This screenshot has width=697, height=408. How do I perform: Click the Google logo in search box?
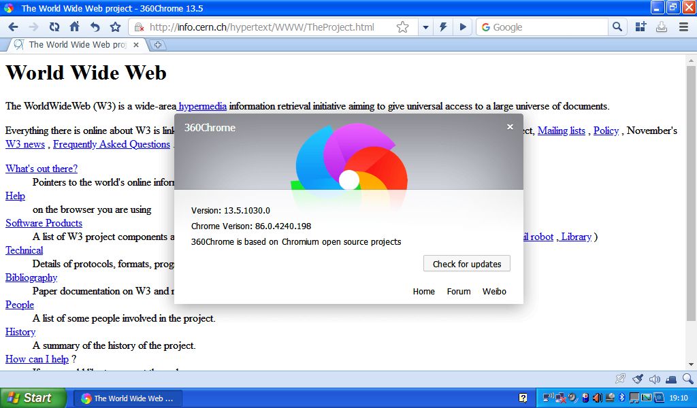point(486,27)
